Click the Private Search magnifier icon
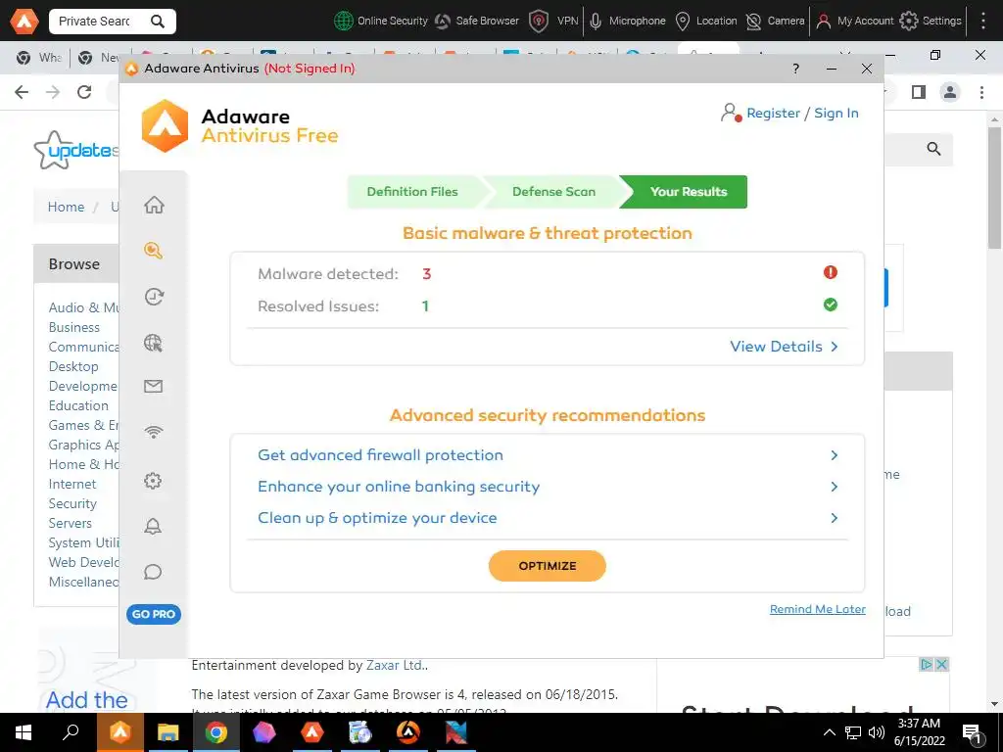 click(158, 22)
